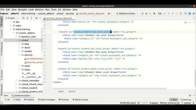Open __manifest__.py in the project tree
The image size is (196, 110).
[31, 77]
